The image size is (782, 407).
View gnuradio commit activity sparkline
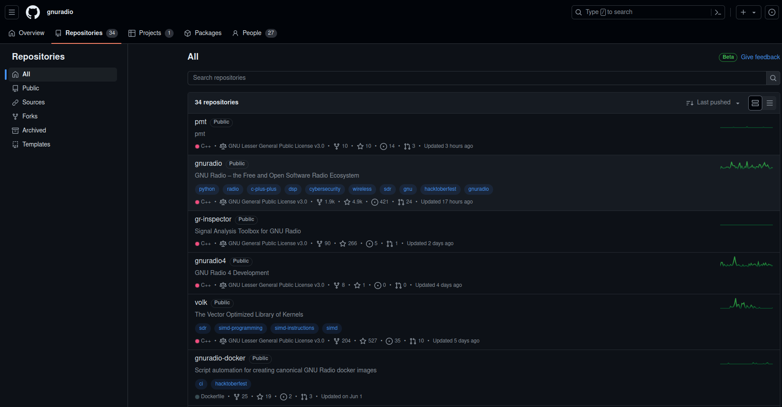pyautogui.click(x=746, y=166)
